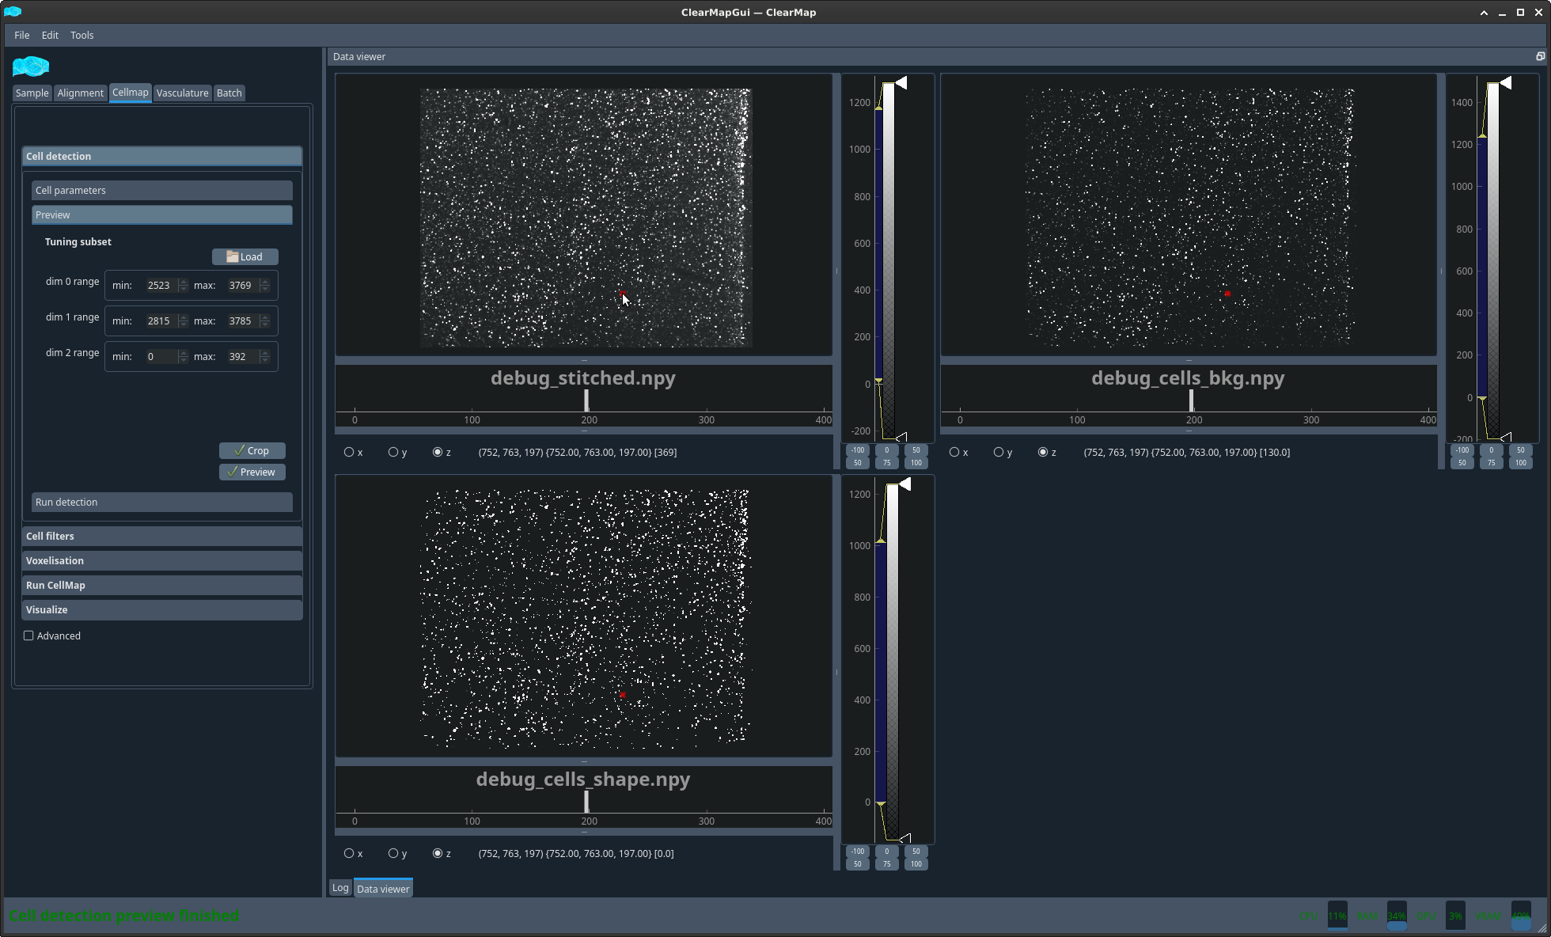Collapse the Cell detection section header
The height and width of the screenshot is (937, 1551).
tap(162, 156)
